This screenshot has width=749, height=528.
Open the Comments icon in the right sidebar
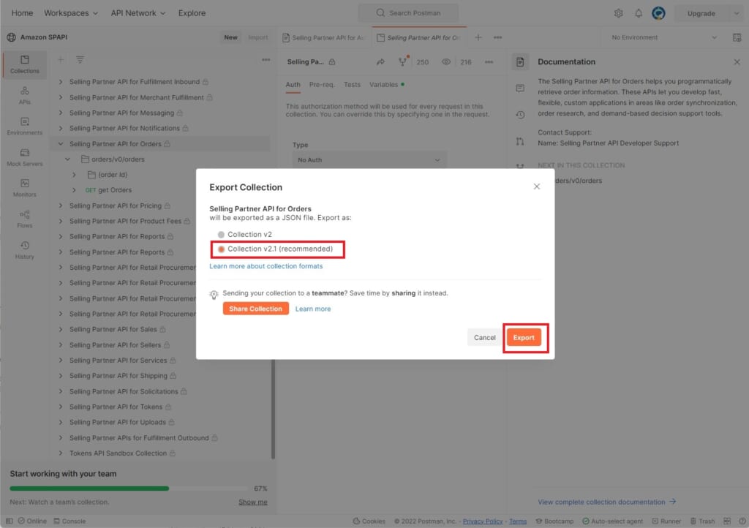click(x=520, y=88)
